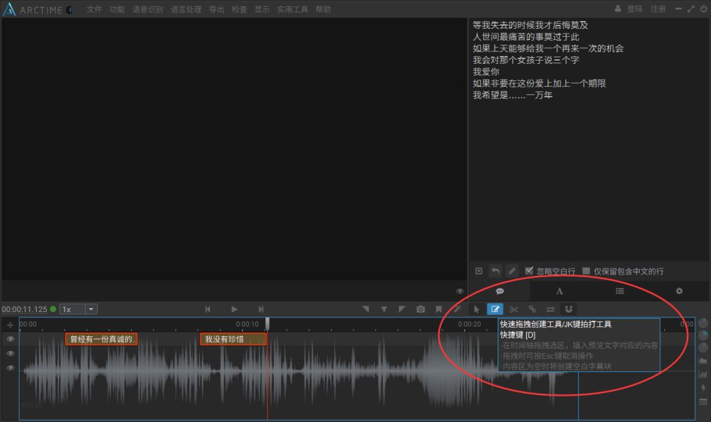This screenshot has height=422, width=711.
Task: Click the 注册 register link
Action: pos(658,9)
